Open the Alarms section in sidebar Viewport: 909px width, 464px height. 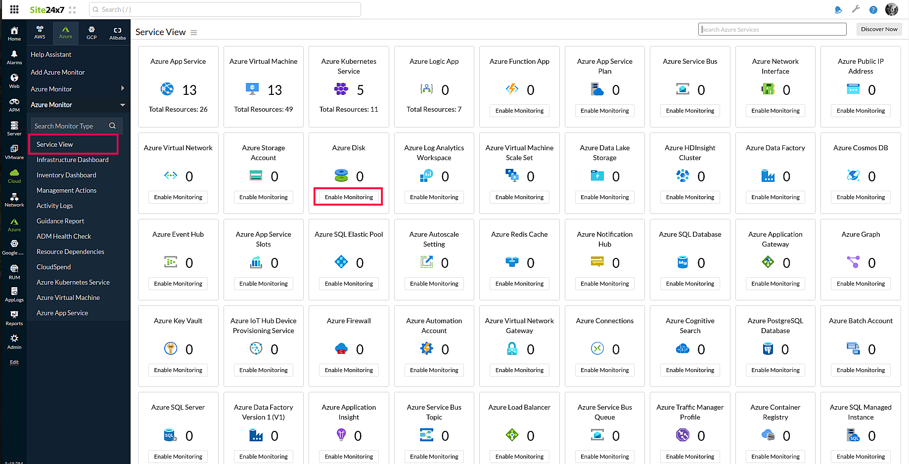pos(14,57)
